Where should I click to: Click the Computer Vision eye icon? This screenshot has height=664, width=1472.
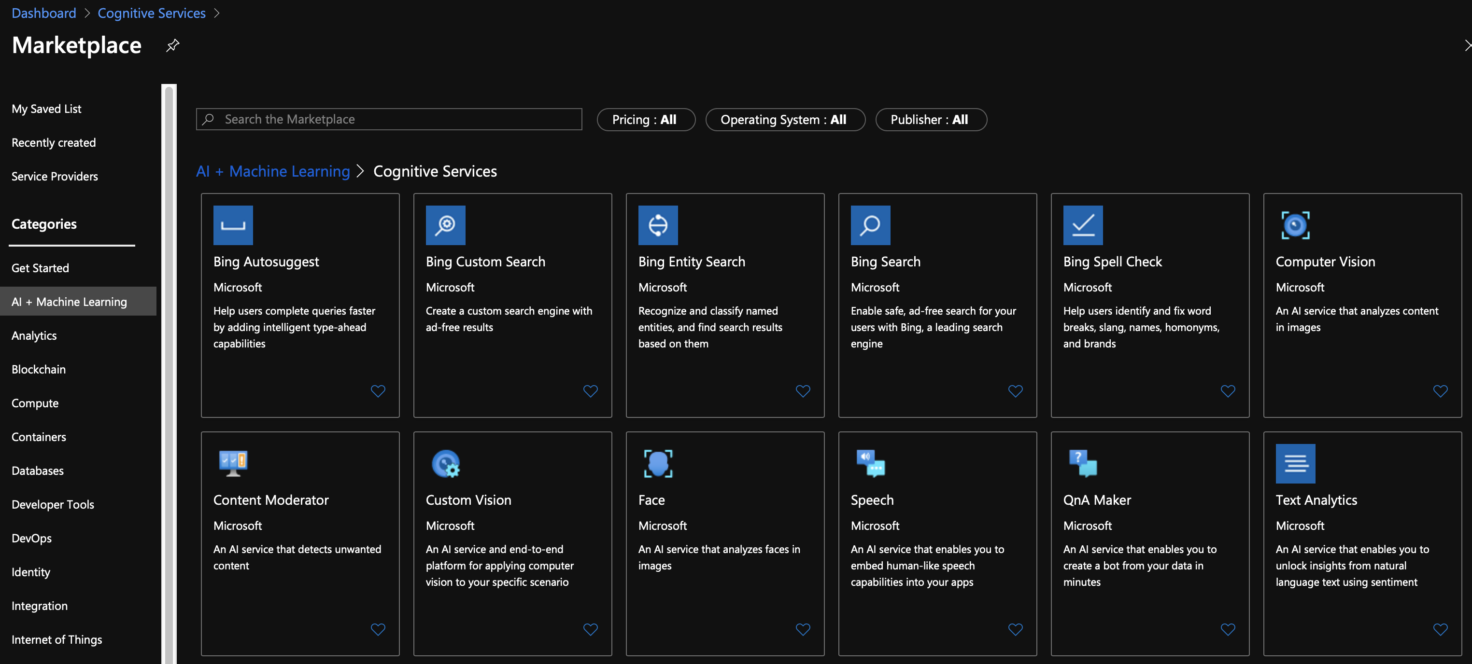click(x=1296, y=225)
